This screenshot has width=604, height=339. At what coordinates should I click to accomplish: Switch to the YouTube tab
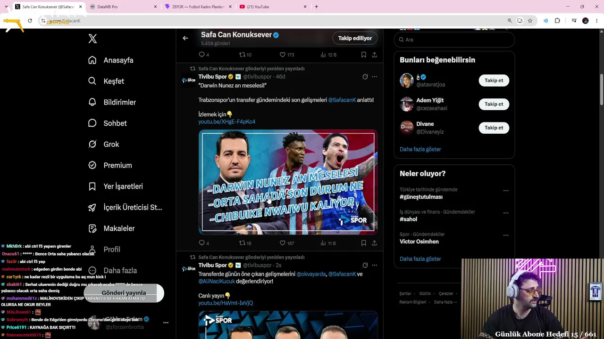tap(273, 7)
